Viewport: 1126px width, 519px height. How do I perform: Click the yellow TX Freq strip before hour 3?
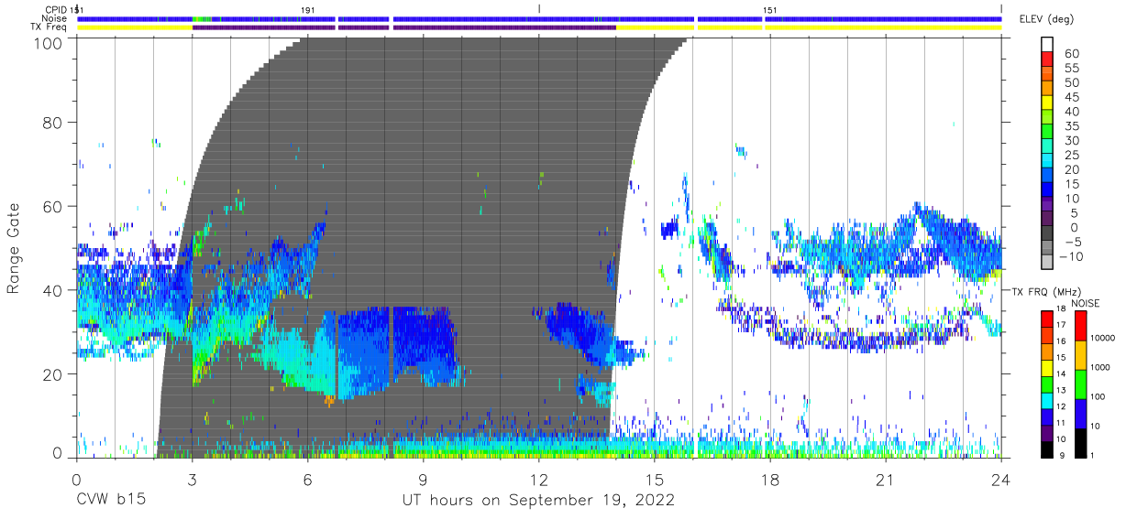(134, 27)
